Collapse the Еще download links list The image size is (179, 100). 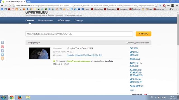pyautogui.click(x=133, y=90)
